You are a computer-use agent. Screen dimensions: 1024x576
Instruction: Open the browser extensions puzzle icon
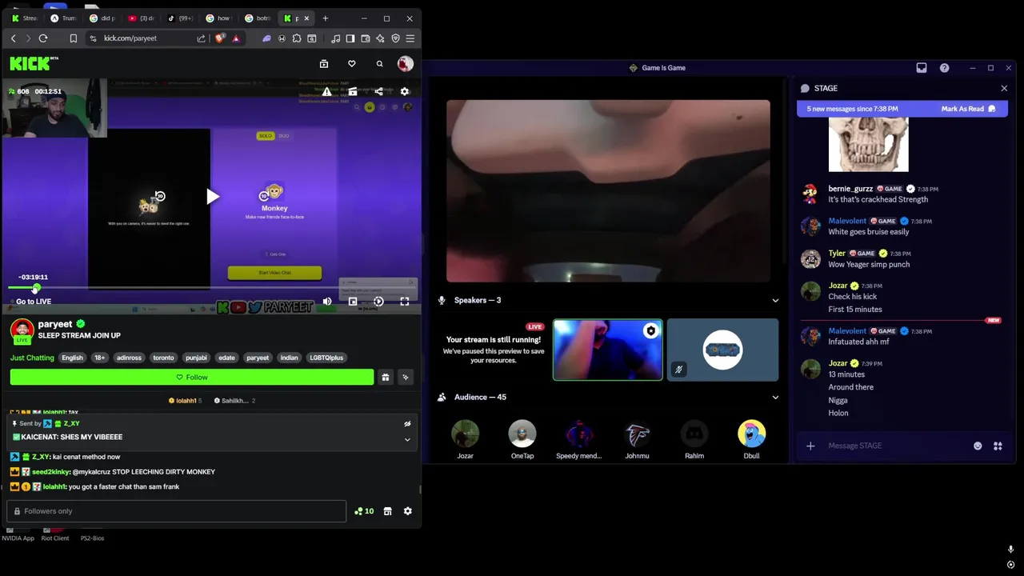297,38
